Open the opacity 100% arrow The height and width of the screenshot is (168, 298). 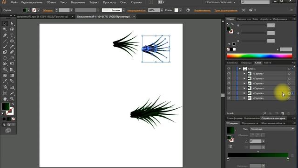[x=162, y=10]
